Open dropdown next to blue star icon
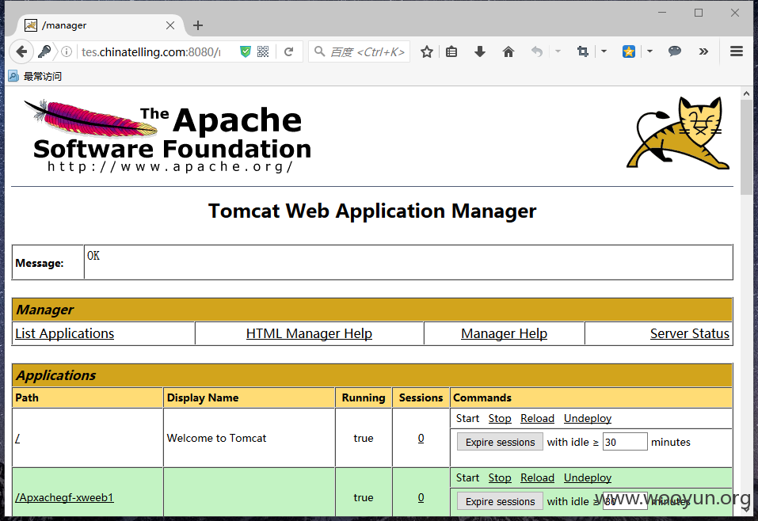Image resolution: width=758 pixels, height=521 pixels. click(649, 51)
